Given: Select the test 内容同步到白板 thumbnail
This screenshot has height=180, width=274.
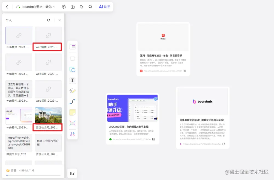Looking at the screenshot, I should coord(48,143).
